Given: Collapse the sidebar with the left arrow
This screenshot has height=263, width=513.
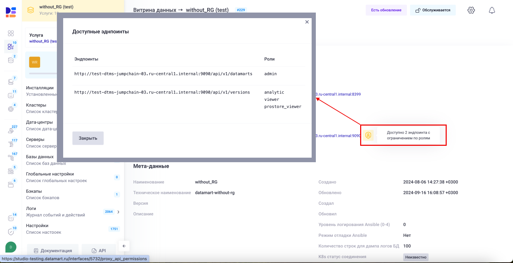Looking at the screenshot, I should (124, 246).
